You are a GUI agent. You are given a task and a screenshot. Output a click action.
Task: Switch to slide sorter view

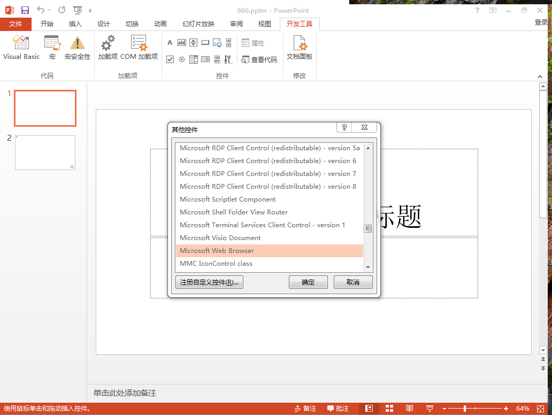[x=389, y=408]
